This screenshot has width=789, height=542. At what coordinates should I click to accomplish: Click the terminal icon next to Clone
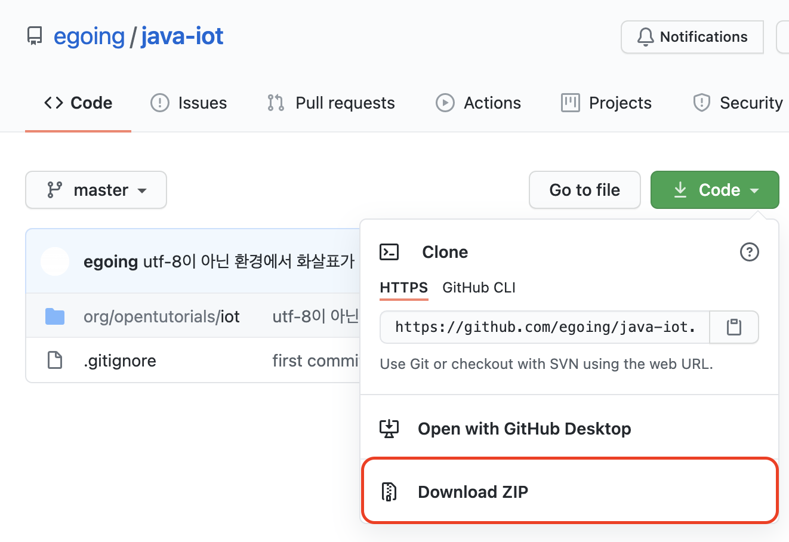point(389,252)
